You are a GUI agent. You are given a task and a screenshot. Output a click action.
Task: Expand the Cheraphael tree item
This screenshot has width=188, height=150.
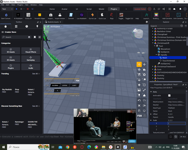[x=153, y=34]
